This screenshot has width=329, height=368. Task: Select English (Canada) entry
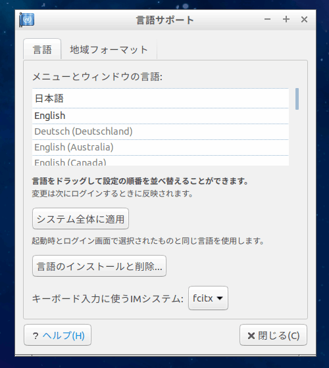[x=161, y=161]
